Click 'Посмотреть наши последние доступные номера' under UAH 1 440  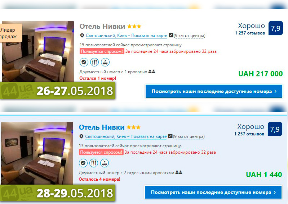coord(213,192)
